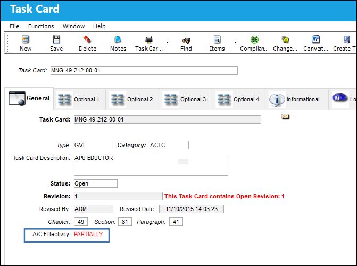Expand the Task Card print dropdown arrow
357x266 pixels.
(168, 42)
